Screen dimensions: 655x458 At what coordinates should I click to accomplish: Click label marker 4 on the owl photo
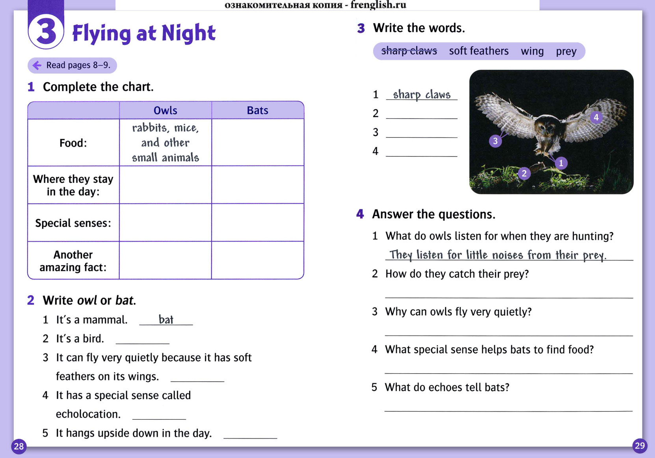[x=596, y=117]
